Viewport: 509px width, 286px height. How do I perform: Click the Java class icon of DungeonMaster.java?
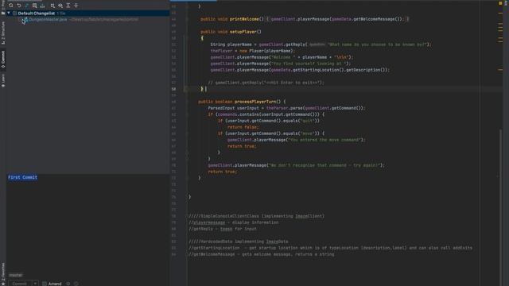click(25, 20)
